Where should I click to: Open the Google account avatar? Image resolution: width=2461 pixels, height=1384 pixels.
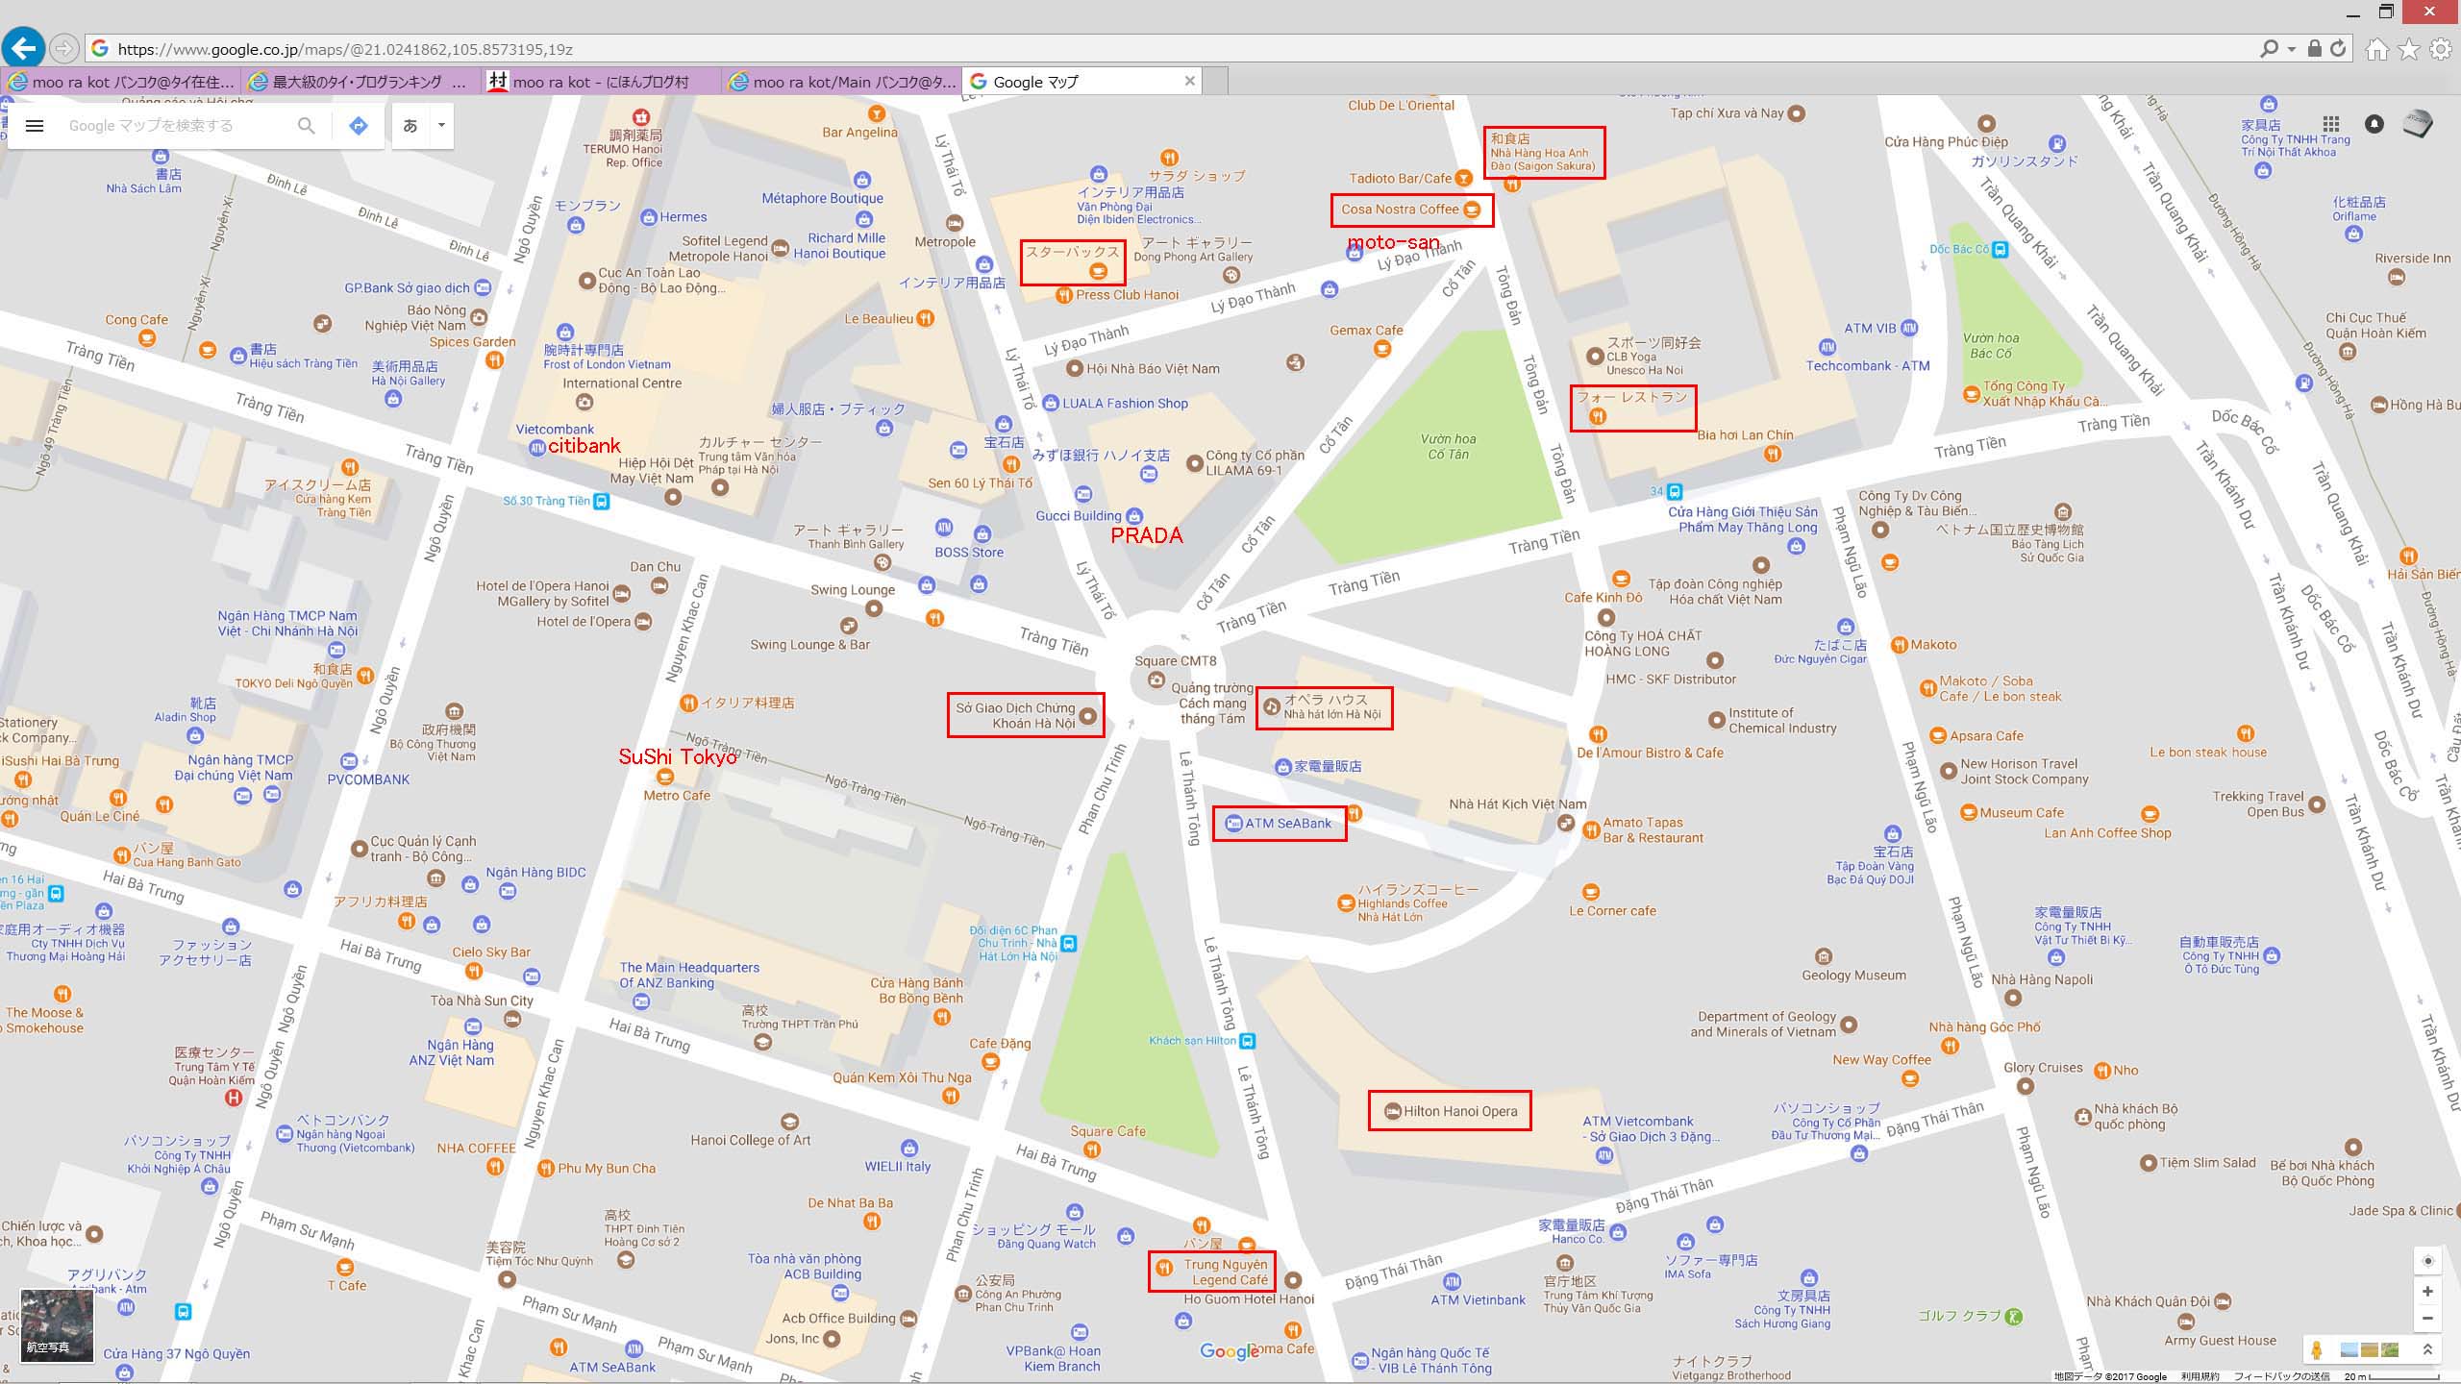tap(2418, 124)
